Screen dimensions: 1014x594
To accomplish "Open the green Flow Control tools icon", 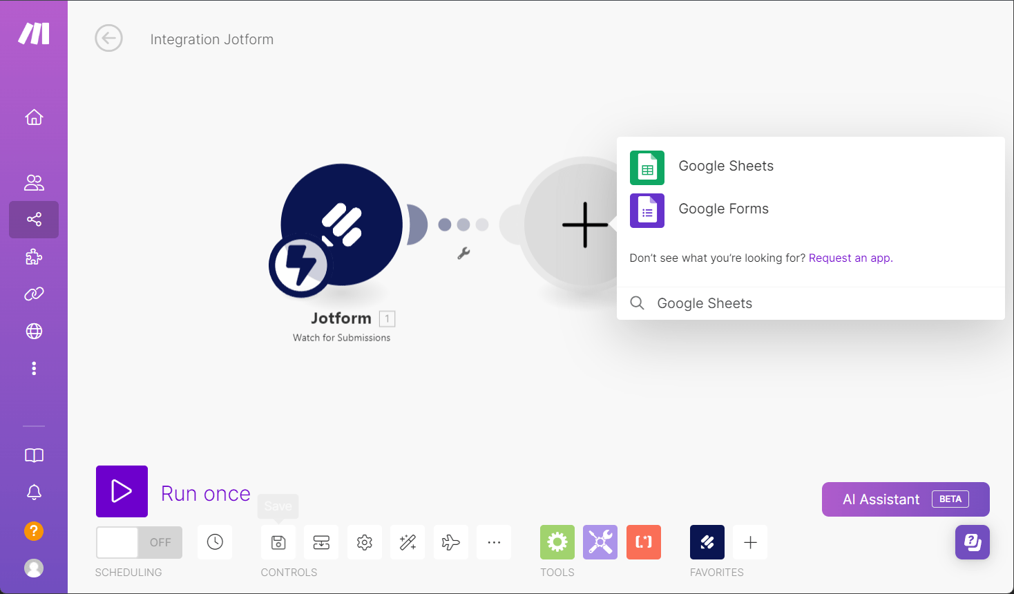I will click(557, 542).
